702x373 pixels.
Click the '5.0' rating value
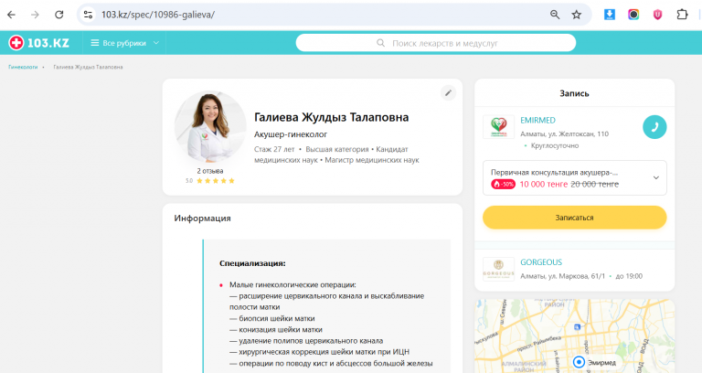coord(189,181)
